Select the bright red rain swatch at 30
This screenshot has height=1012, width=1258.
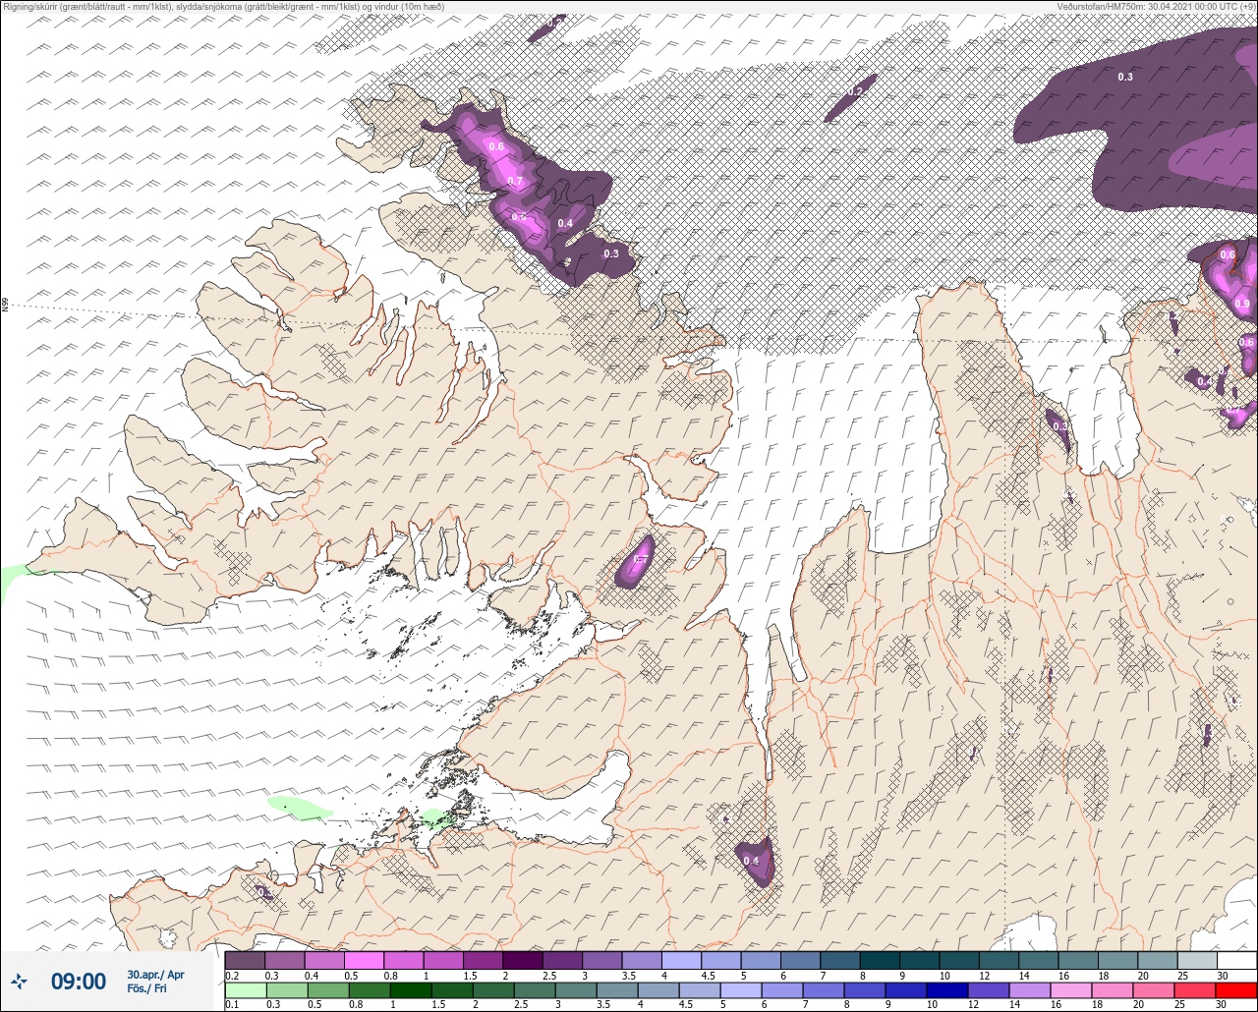pos(1236,989)
